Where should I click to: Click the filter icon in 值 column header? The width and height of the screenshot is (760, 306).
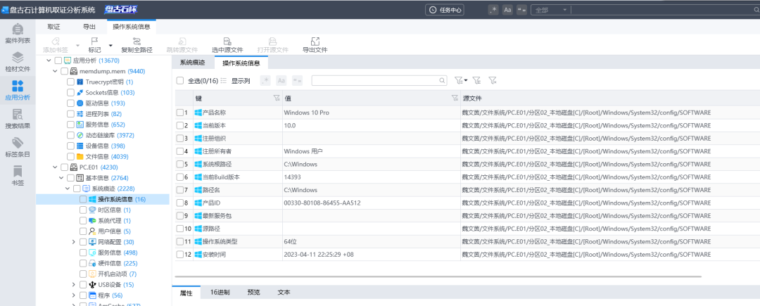pos(455,98)
